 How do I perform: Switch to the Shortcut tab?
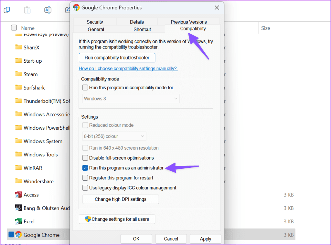click(142, 29)
